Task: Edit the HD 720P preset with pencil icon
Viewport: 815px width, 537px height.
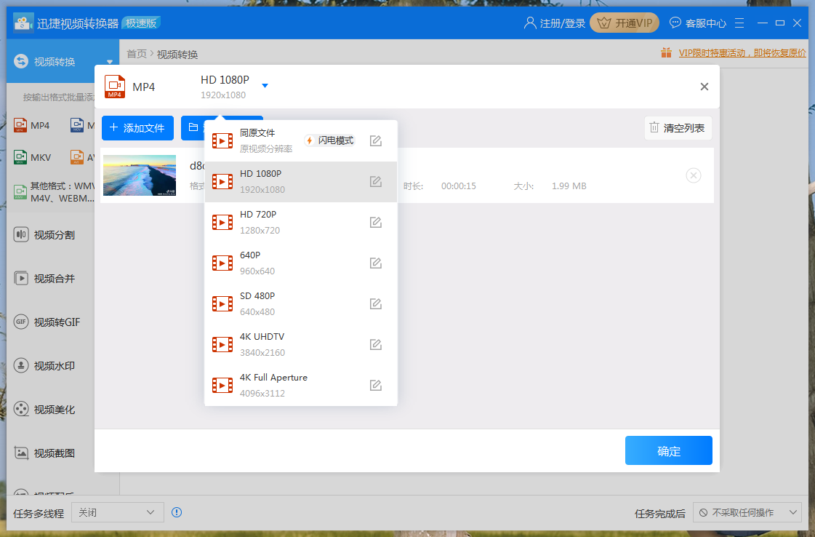Action: tap(375, 222)
